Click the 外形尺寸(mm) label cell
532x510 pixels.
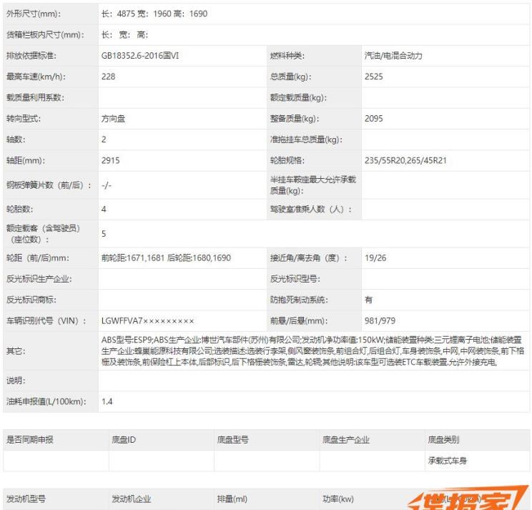coord(34,14)
